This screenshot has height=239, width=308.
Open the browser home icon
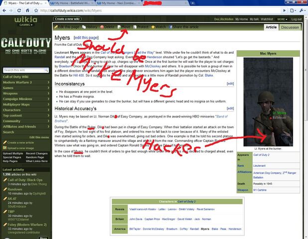tap(27, 10)
